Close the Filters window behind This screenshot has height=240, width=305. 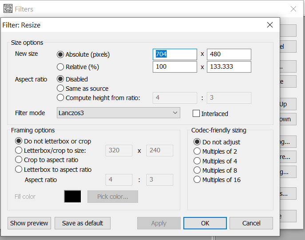[293, 9]
